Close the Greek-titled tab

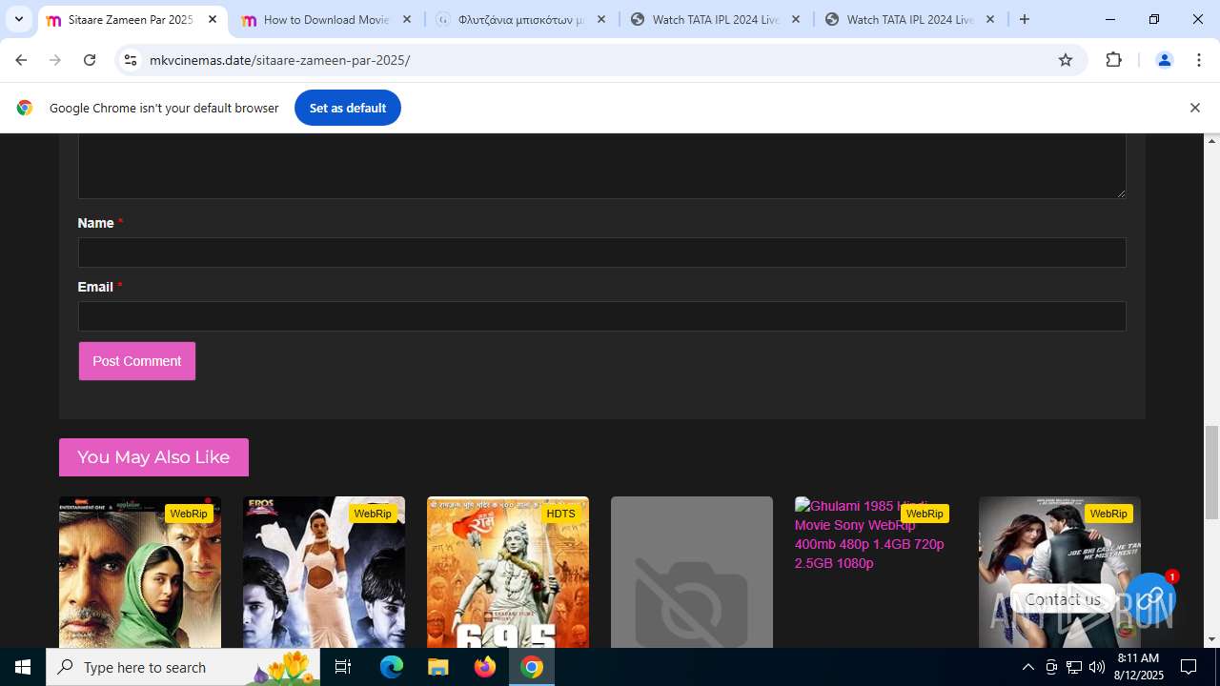pyautogui.click(x=601, y=19)
